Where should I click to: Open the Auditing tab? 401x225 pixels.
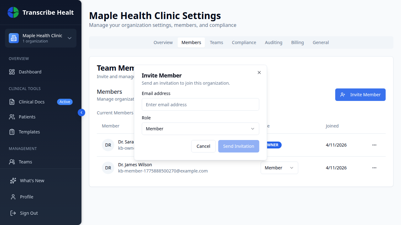[x=273, y=42]
